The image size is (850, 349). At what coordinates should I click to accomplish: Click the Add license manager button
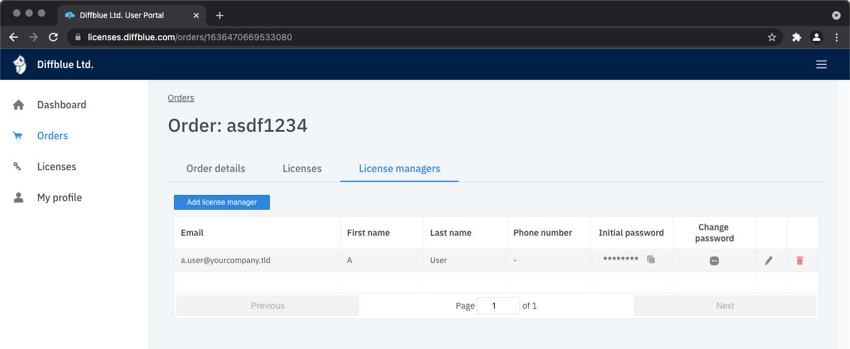point(222,202)
